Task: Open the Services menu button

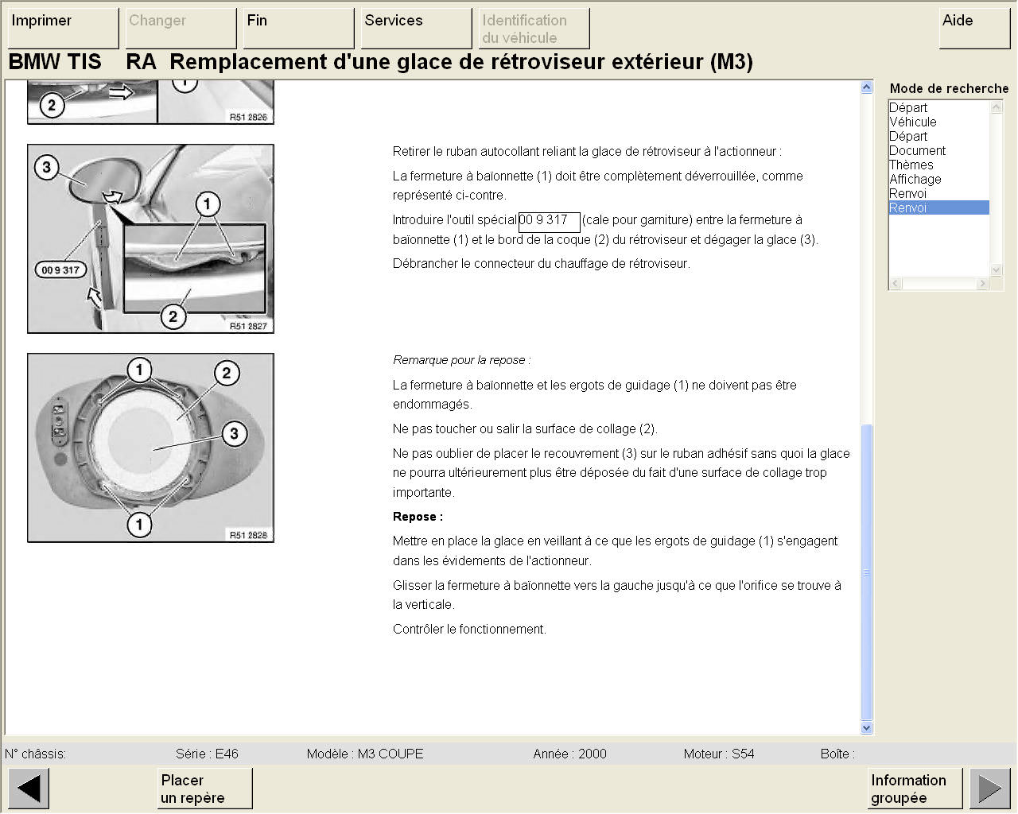Action: [416, 29]
